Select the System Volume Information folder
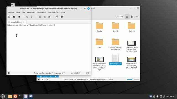Screen dimensions: 177x99 [115, 44]
